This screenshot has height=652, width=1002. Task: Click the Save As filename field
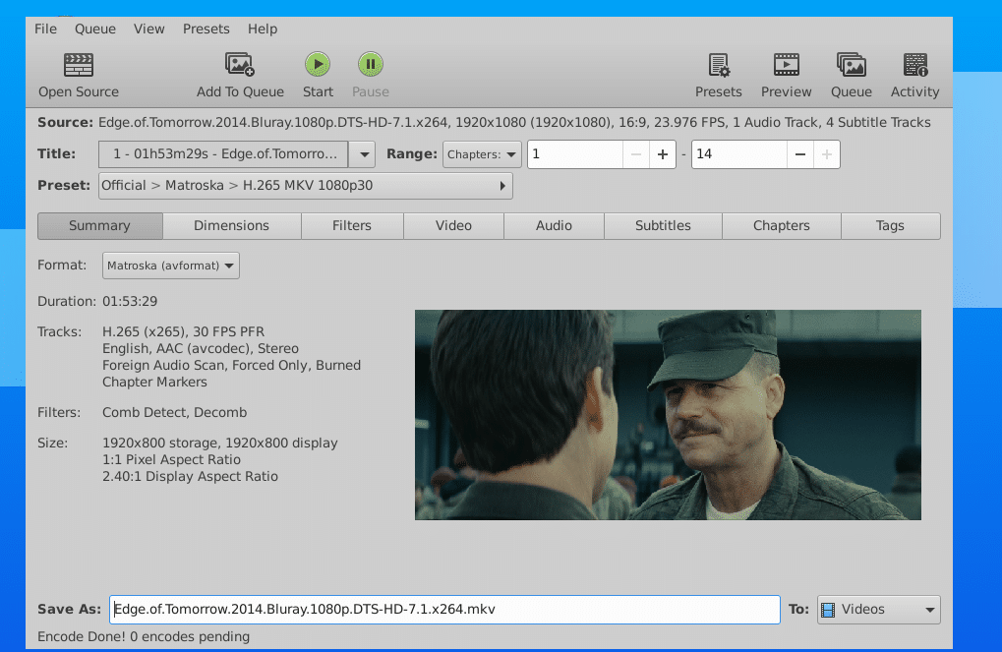444,609
